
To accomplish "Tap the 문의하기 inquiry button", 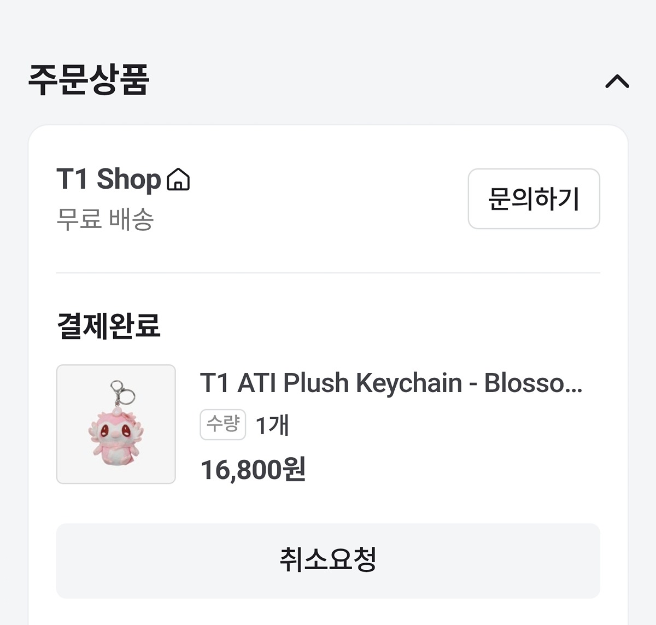I will pos(534,198).
